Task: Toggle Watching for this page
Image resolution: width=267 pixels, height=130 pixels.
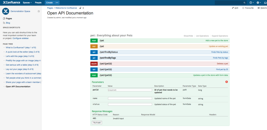Action: coord(262,8)
